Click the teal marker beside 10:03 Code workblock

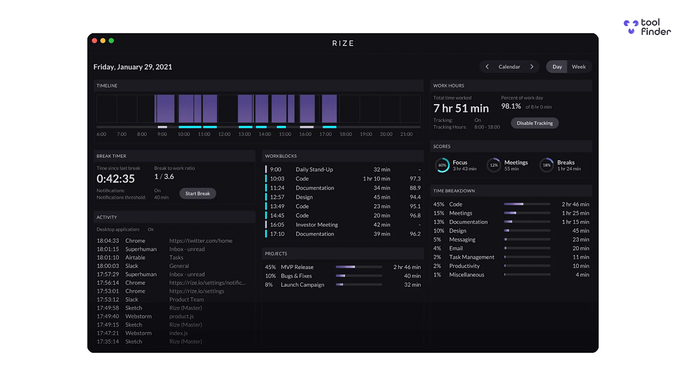click(267, 178)
